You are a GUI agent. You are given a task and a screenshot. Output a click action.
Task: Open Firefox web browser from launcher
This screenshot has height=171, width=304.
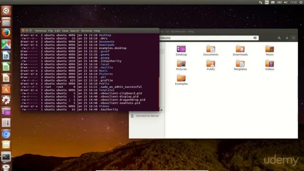pos(6,33)
